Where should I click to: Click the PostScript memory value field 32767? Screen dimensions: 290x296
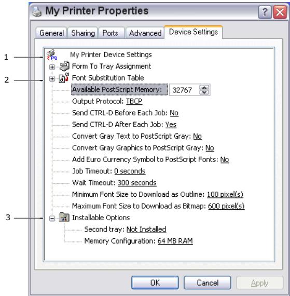[x=184, y=90]
